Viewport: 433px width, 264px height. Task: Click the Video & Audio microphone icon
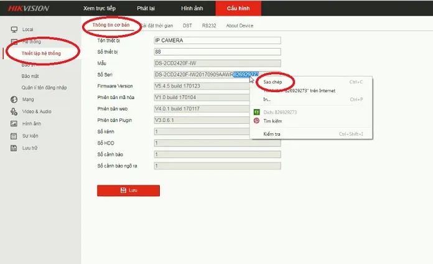coord(14,111)
